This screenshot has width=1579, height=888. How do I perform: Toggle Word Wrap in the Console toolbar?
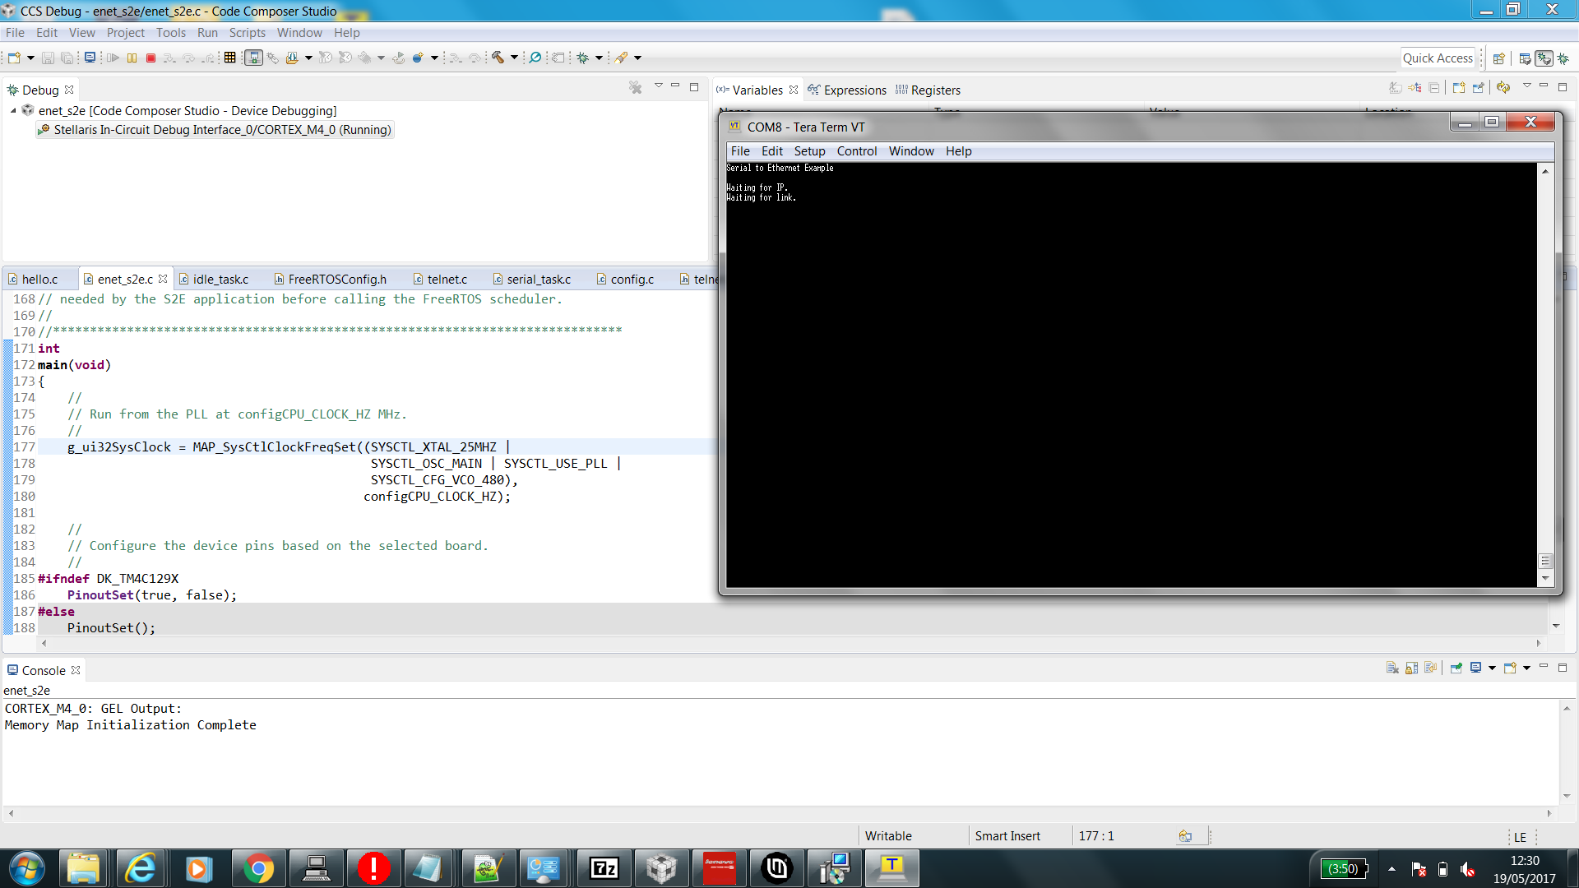(1430, 668)
